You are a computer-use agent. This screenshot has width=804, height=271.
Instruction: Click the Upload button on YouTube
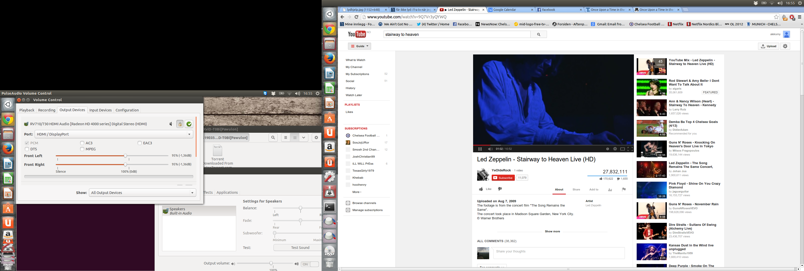(x=768, y=46)
